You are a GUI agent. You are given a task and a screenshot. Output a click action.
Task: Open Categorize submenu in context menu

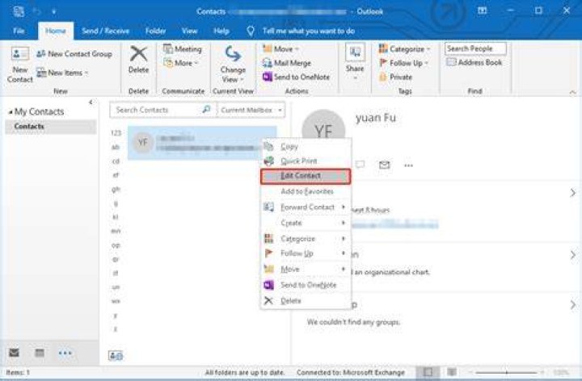[x=306, y=239]
